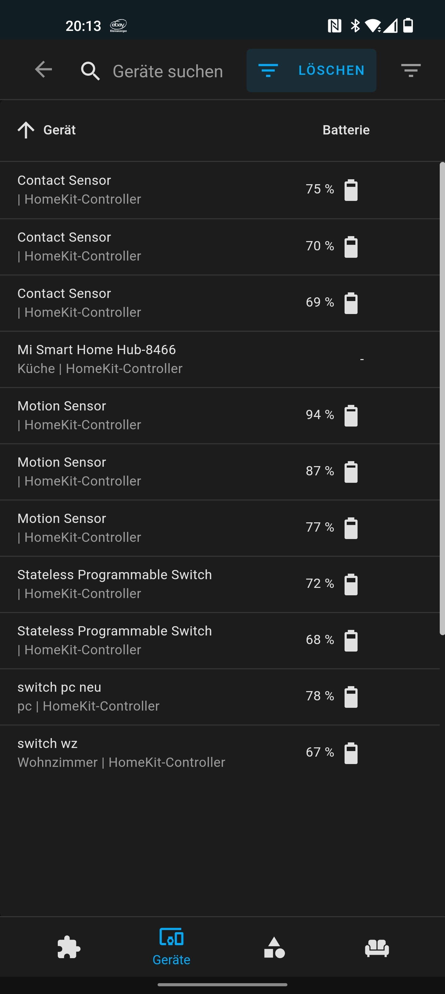Open the switch pc neu device
The width and height of the screenshot is (445, 994).
pyautogui.click(x=220, y=696)
